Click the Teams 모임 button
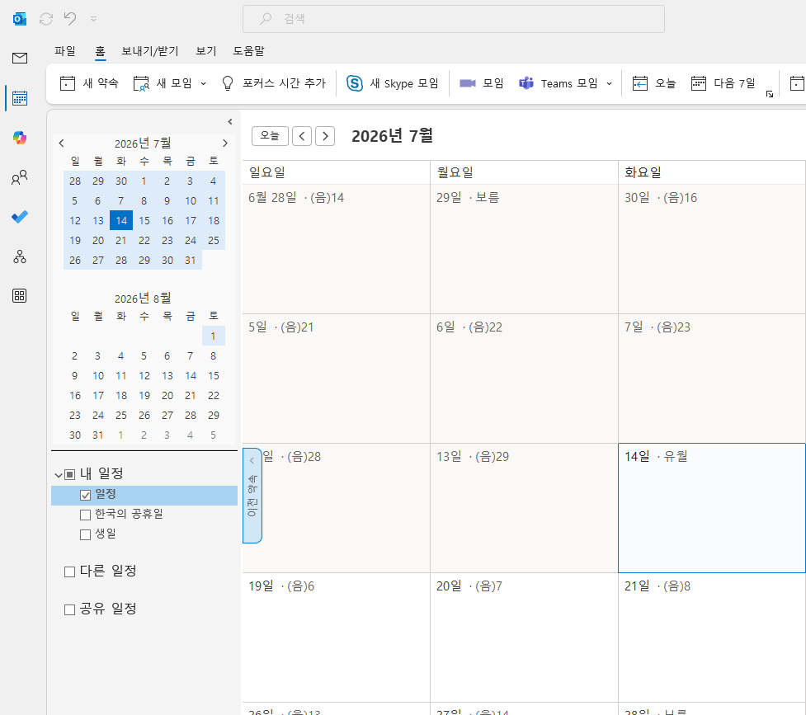 point(559,83)
